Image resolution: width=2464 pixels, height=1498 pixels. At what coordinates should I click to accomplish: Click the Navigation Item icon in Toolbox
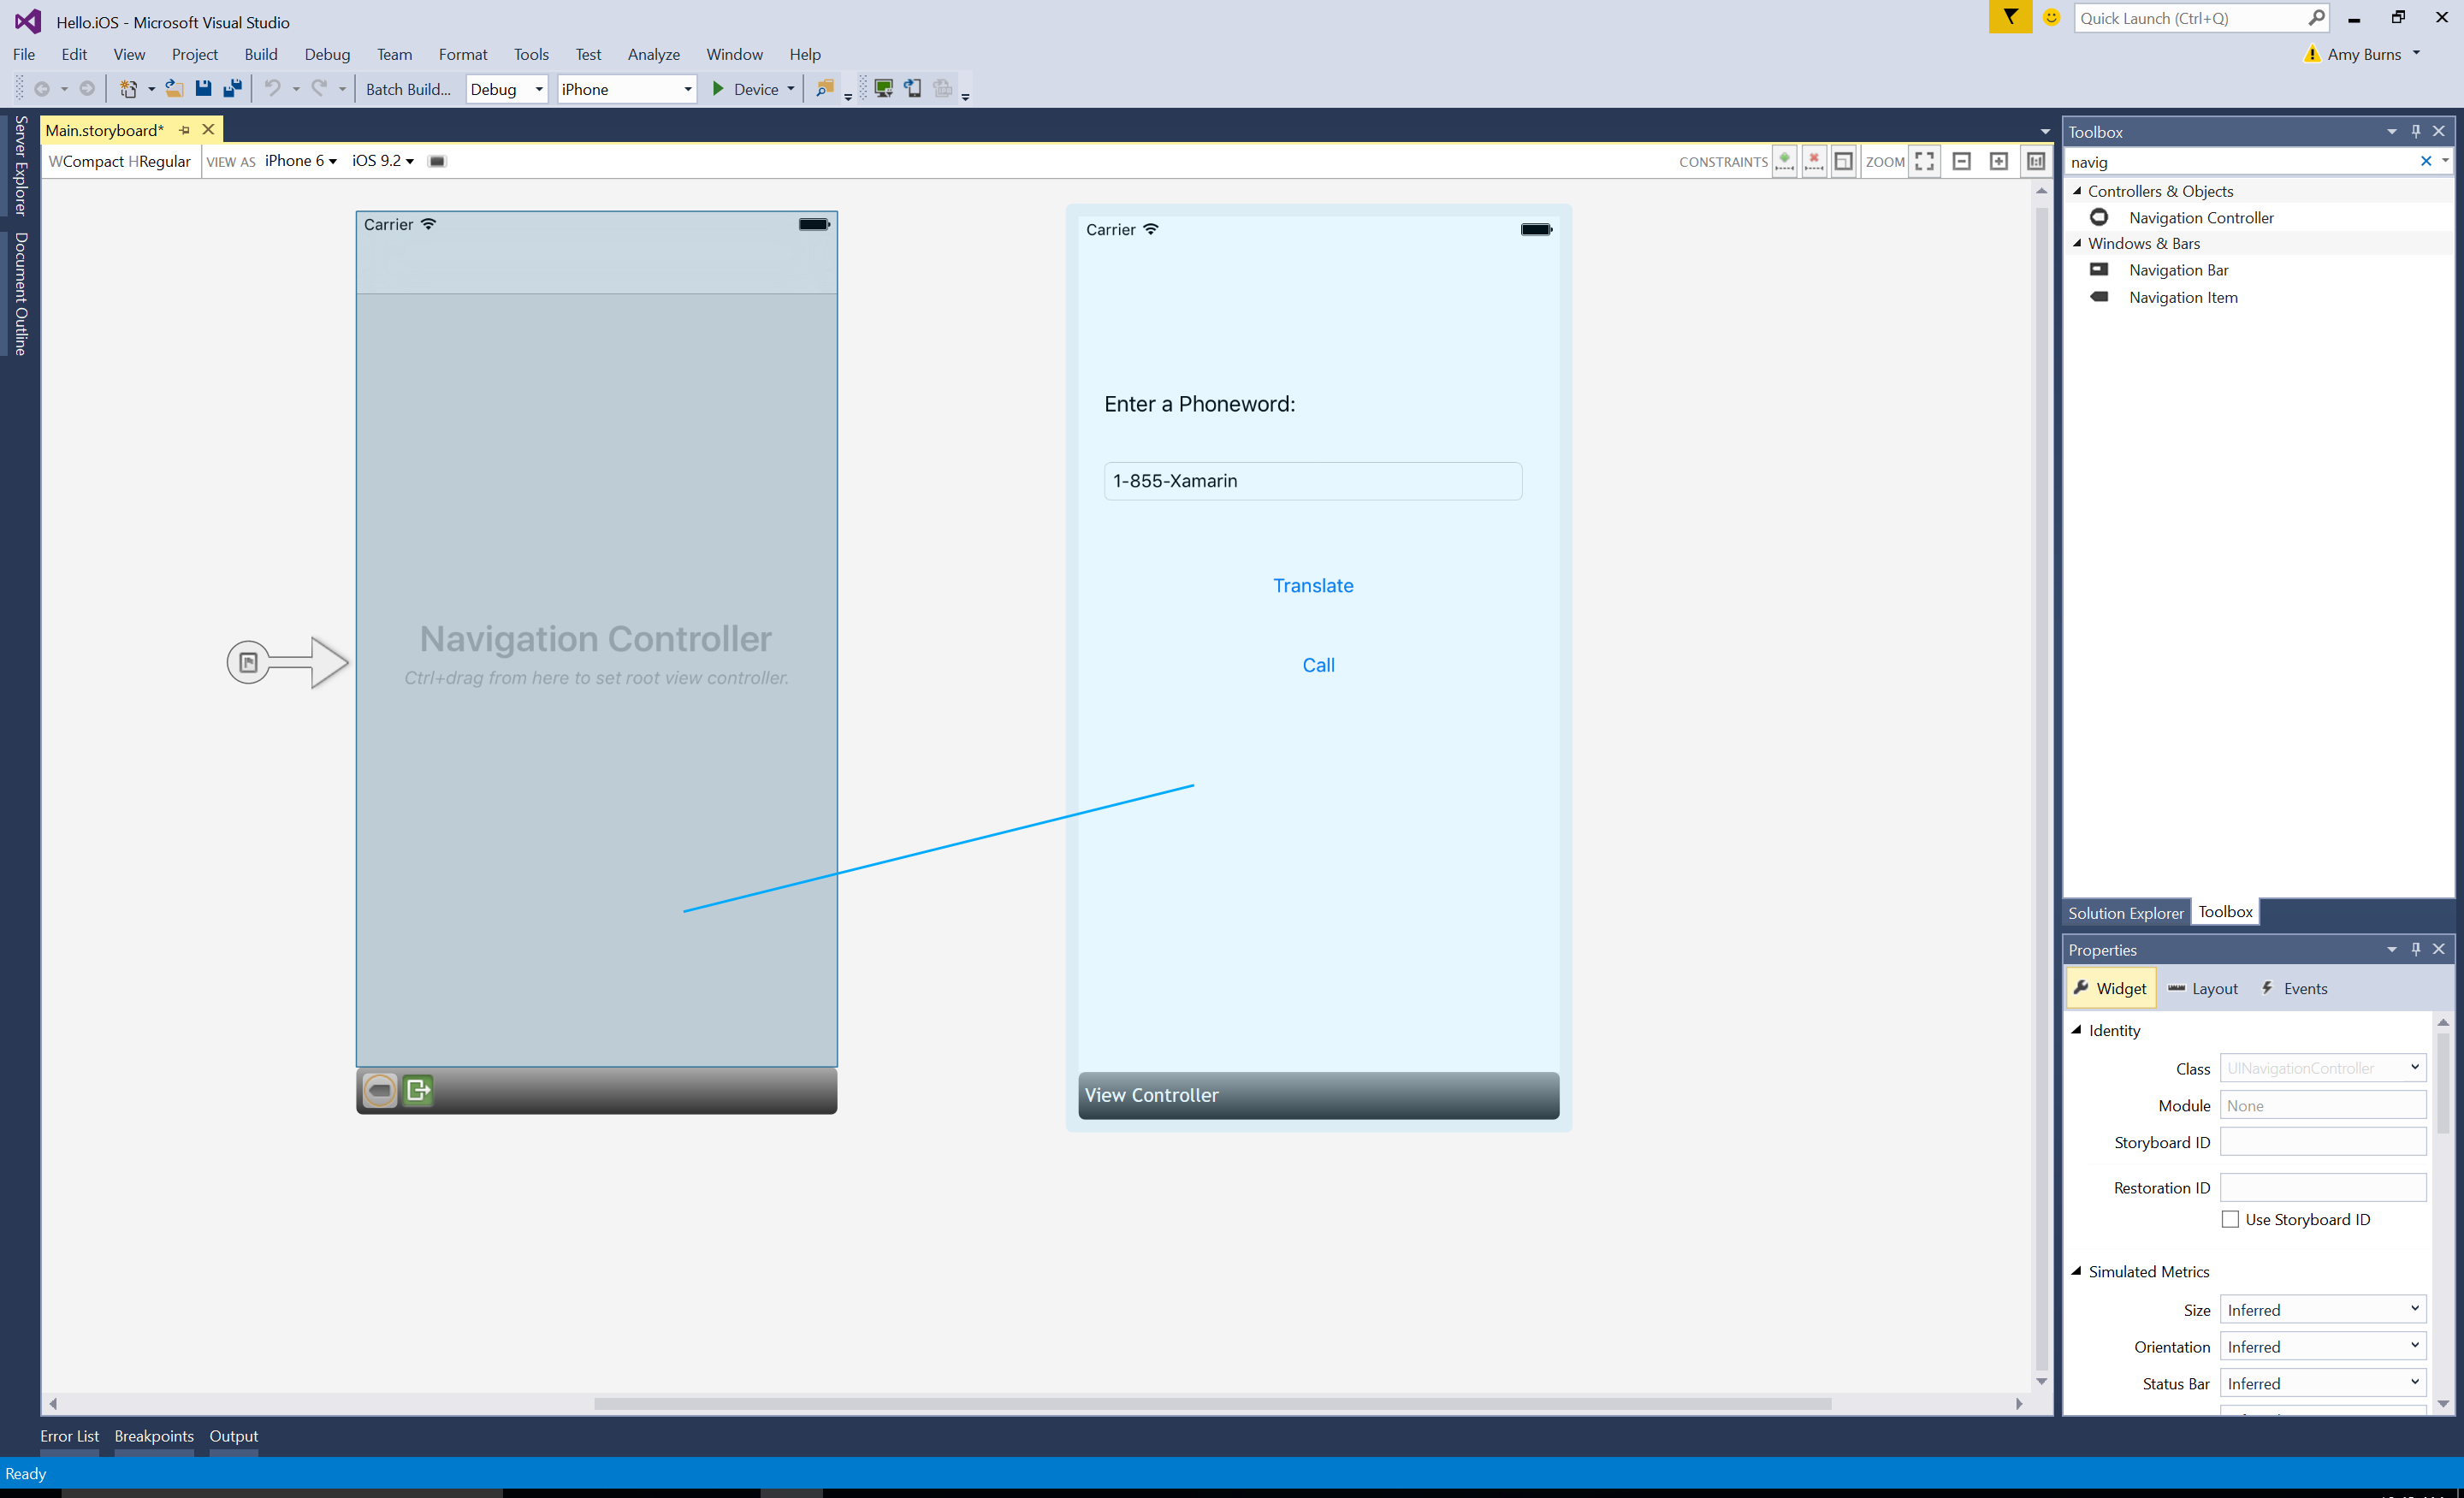(x=2098, y=296)
